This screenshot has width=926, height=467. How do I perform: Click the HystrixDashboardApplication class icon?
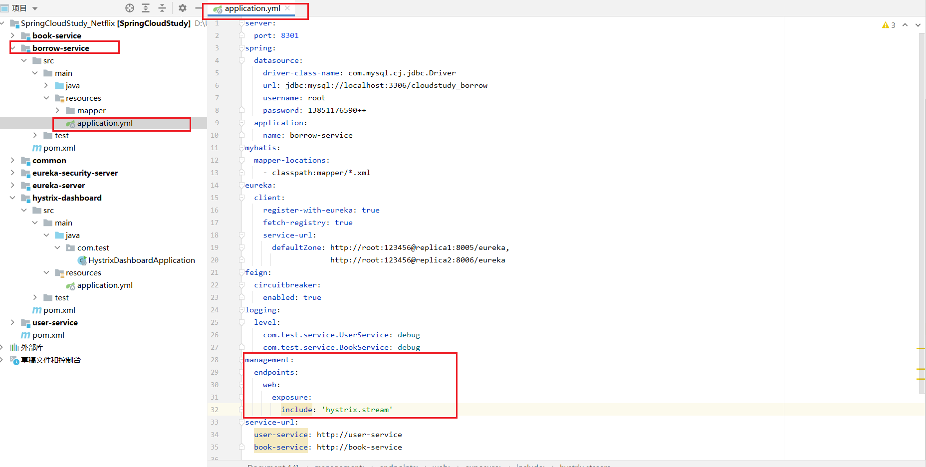click(x=82, y=260)
